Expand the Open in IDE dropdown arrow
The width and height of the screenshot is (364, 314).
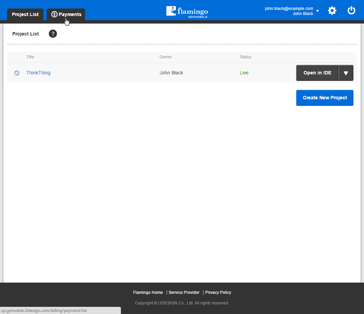[x=346, y=73]
